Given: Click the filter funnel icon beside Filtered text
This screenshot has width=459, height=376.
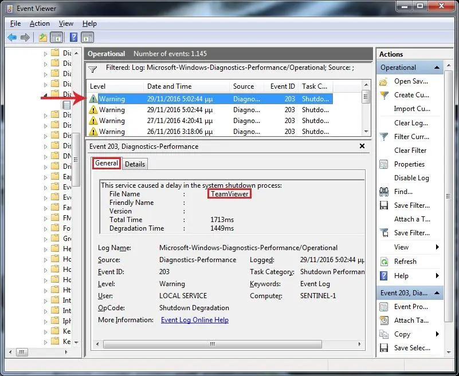Looking at the screenshot, I should (92, 69).
